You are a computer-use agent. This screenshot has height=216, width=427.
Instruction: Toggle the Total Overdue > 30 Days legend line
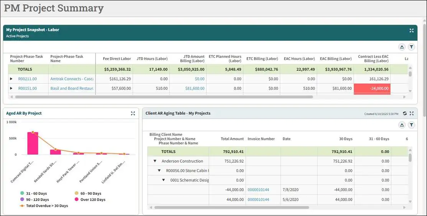coord(44,206)
